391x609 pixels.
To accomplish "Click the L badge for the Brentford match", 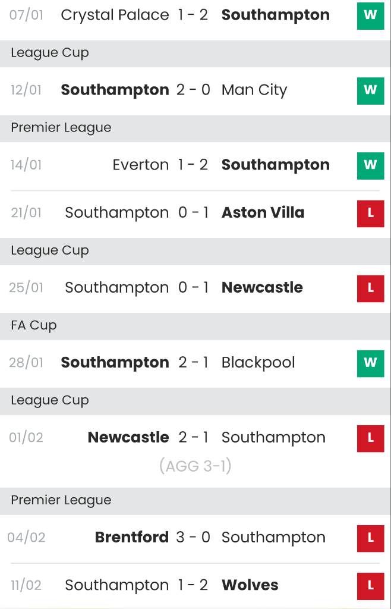I will click(370, 538).
